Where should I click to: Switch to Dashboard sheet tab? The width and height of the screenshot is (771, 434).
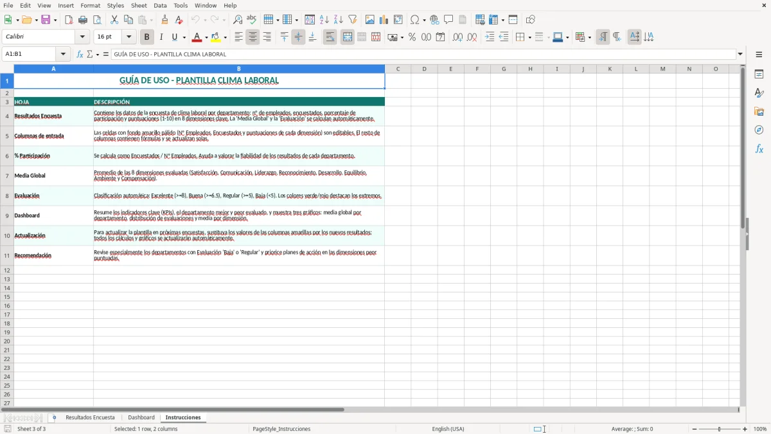(x=141, y=418)
